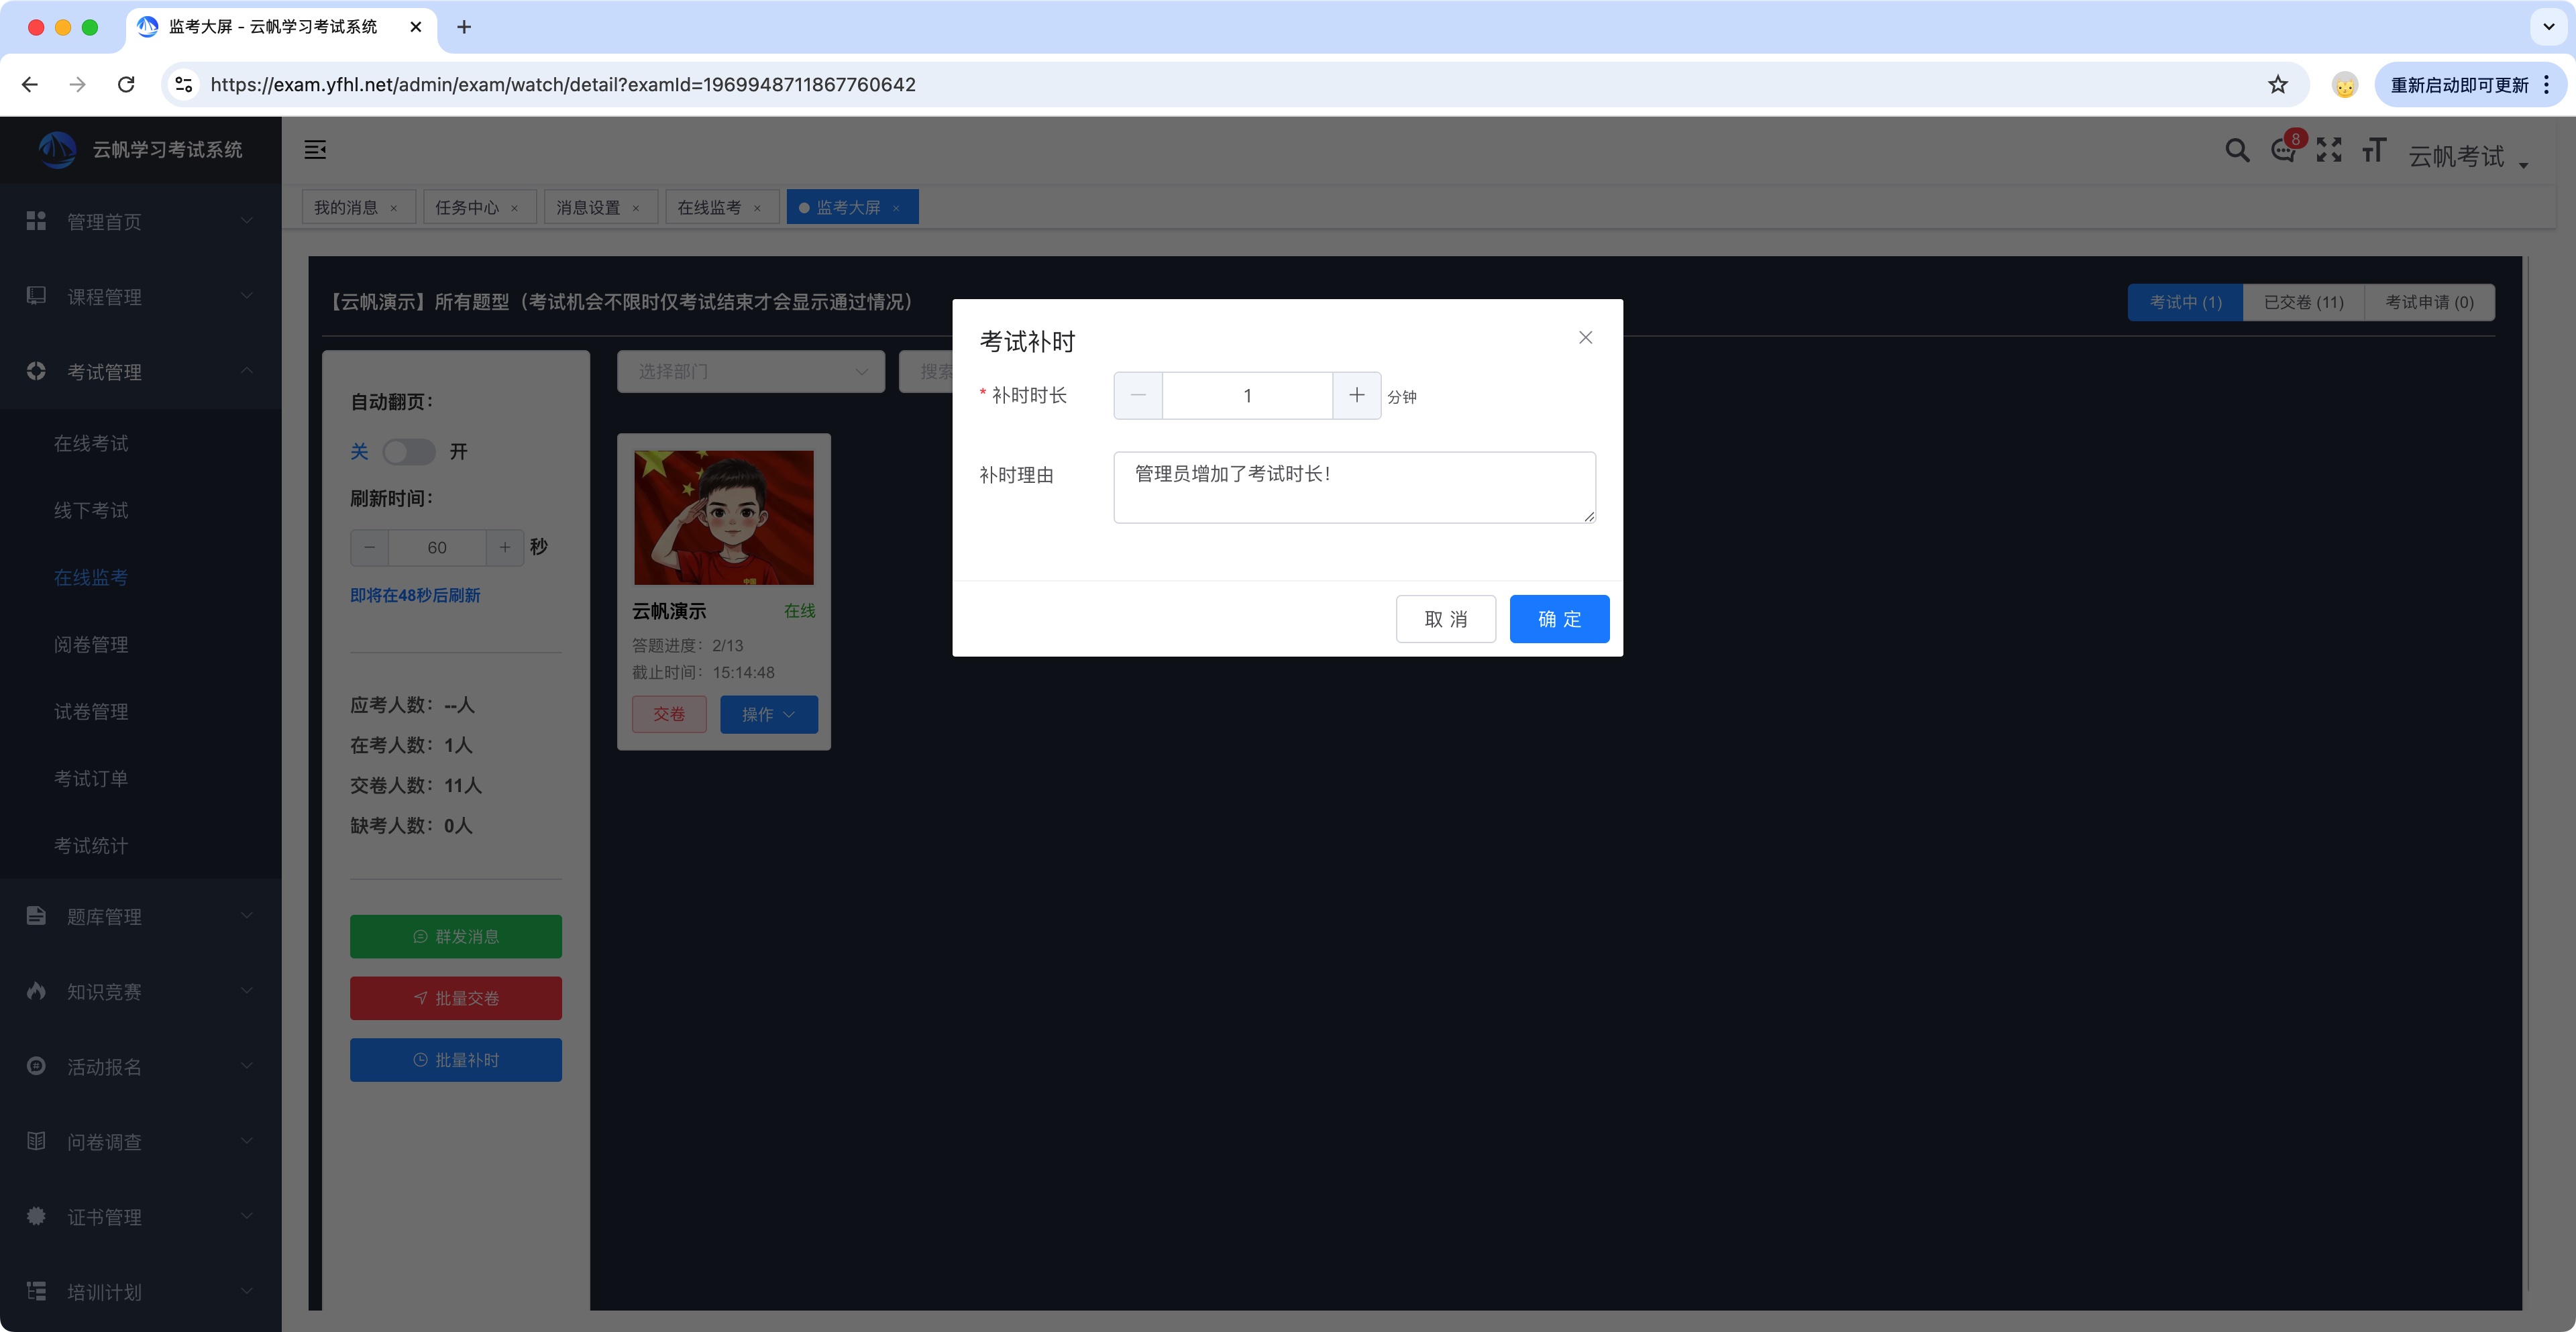The height and width of the screenshot is (1332, 2576).
Task: Click the minus button to decrease supplement minutes
Action: (x=1138, y=395)
